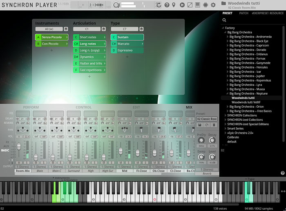
Task: Select the Marcato type slot
Action: tap(127, 44)
